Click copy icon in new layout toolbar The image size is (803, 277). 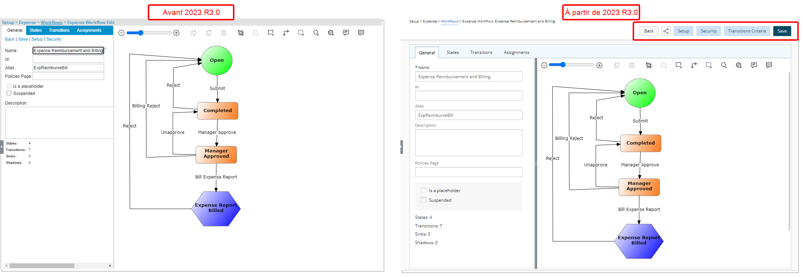(617, 65)
